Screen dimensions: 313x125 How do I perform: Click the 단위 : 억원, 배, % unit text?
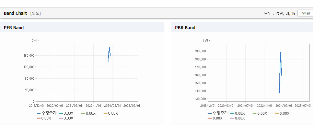pos(279,13)
